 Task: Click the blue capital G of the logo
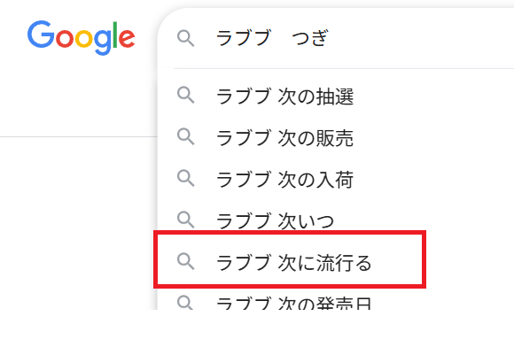(41, 34)
